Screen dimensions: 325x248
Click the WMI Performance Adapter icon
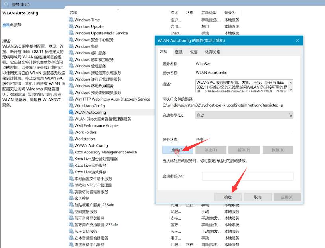coord(71,125)
